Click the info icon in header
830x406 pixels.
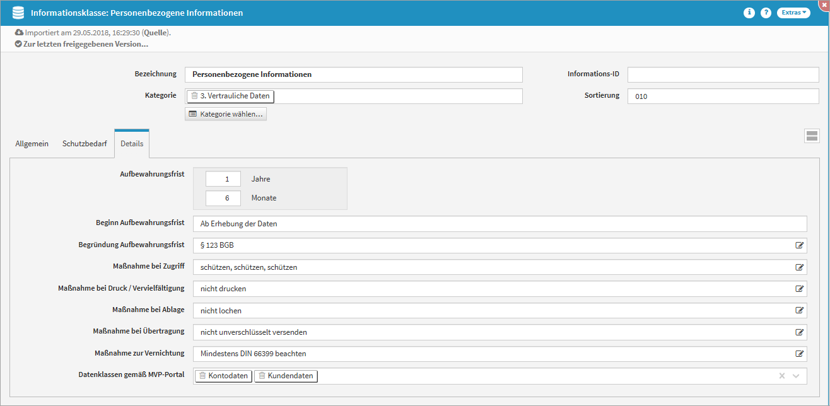coord(749,13)
